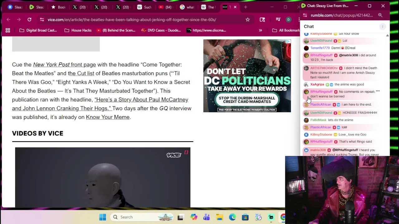This screenshot has height=224, width=399.
Task: Launch Copilot from the taskbar
Action: 194,217
